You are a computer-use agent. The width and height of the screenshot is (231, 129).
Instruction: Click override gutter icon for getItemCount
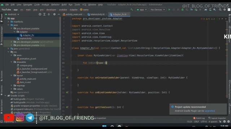click(67, 107)
